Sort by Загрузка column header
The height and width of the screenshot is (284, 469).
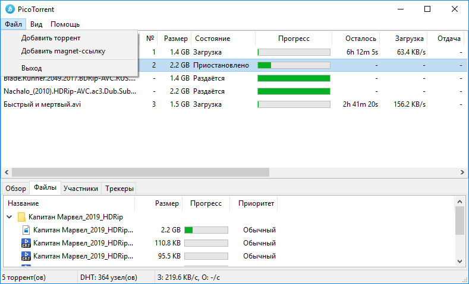tap(404, 39)
